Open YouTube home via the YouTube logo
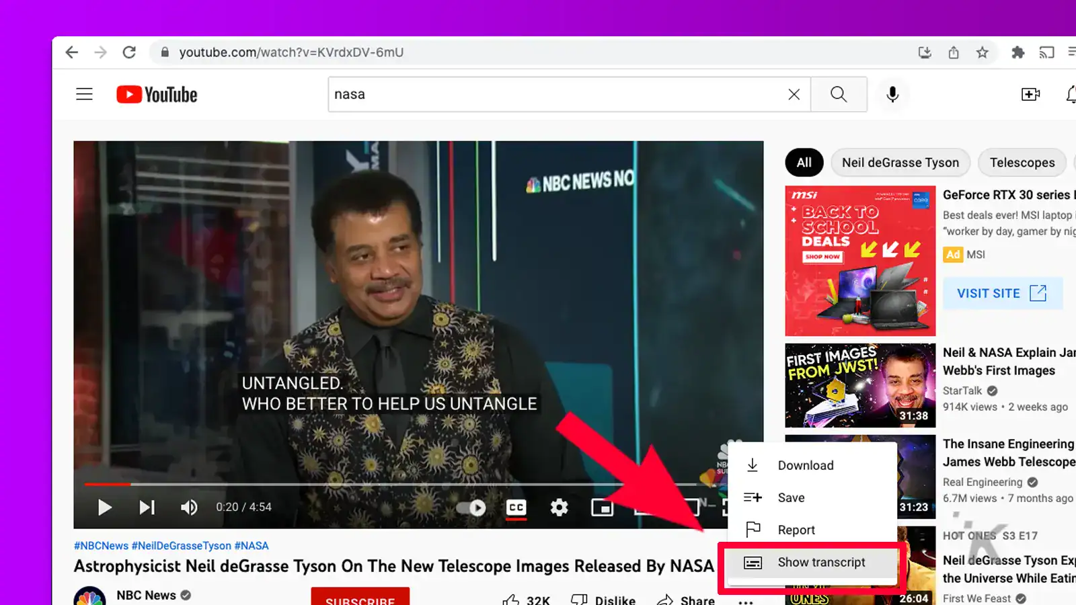 (155, 94)
